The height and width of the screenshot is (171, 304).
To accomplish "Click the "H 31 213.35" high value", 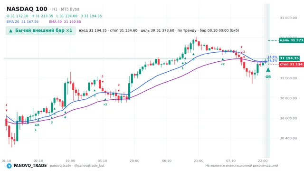I will 42,16.
